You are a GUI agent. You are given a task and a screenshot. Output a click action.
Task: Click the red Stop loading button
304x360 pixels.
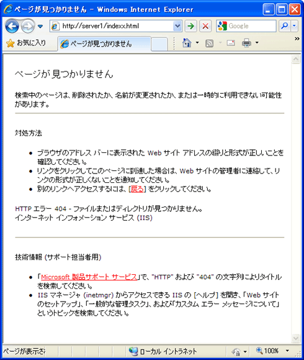(x=205, y=26)
